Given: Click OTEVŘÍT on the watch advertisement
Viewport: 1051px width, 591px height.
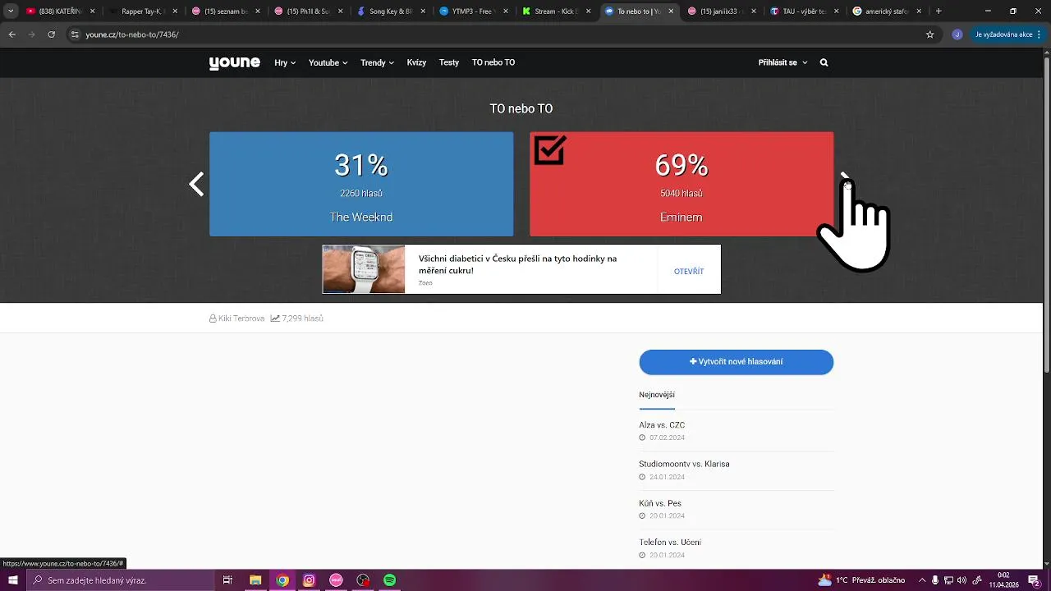Looking at the screenshot, I should click(688, 272).
